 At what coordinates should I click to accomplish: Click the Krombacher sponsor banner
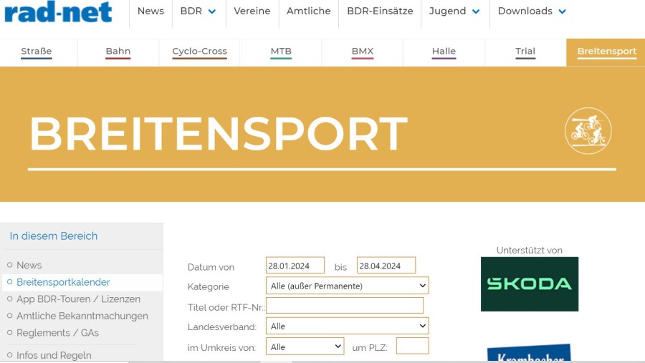(529, 354)
